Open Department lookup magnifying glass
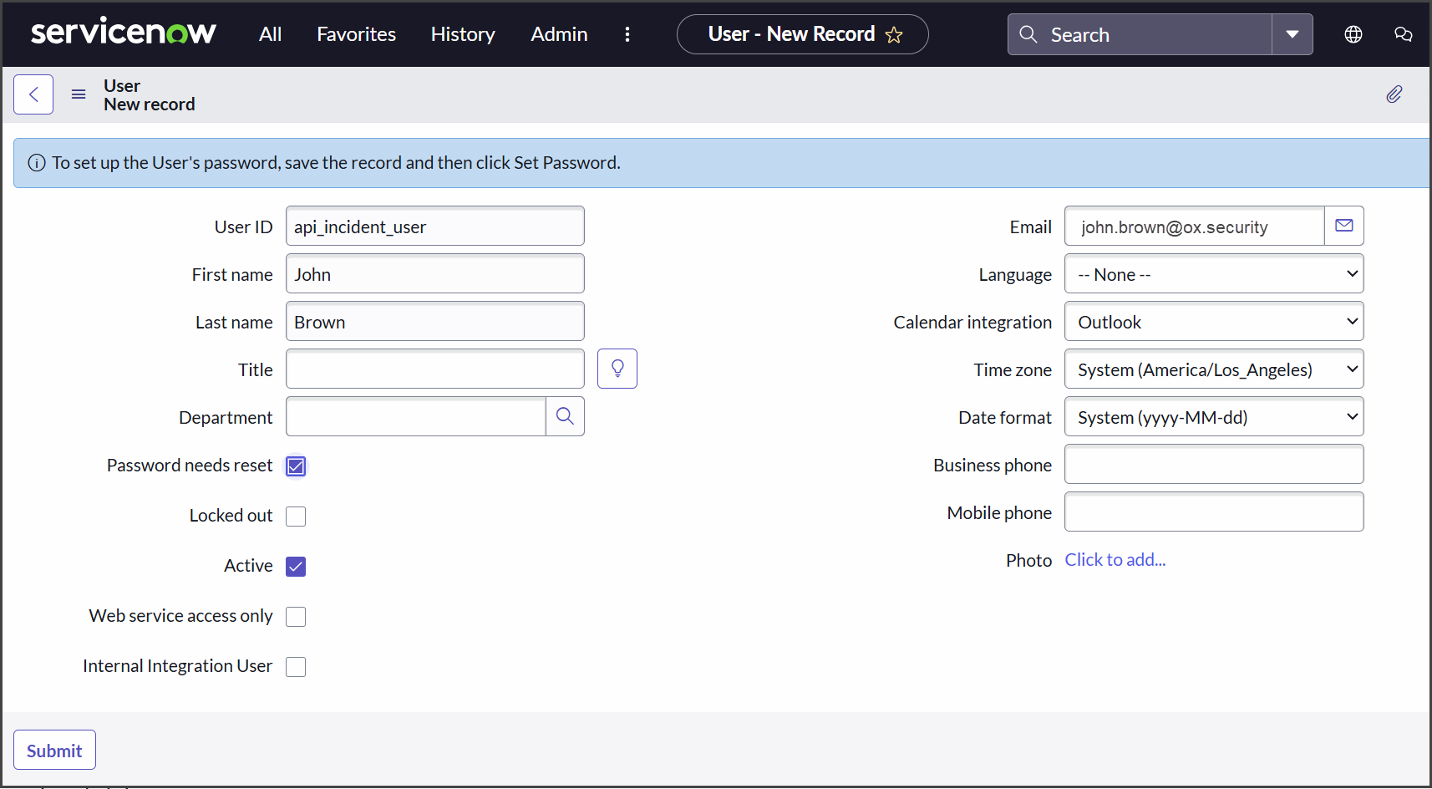The height and width of the screenshot is (789, 1432). pyautogui.click(x=565, y=416)
